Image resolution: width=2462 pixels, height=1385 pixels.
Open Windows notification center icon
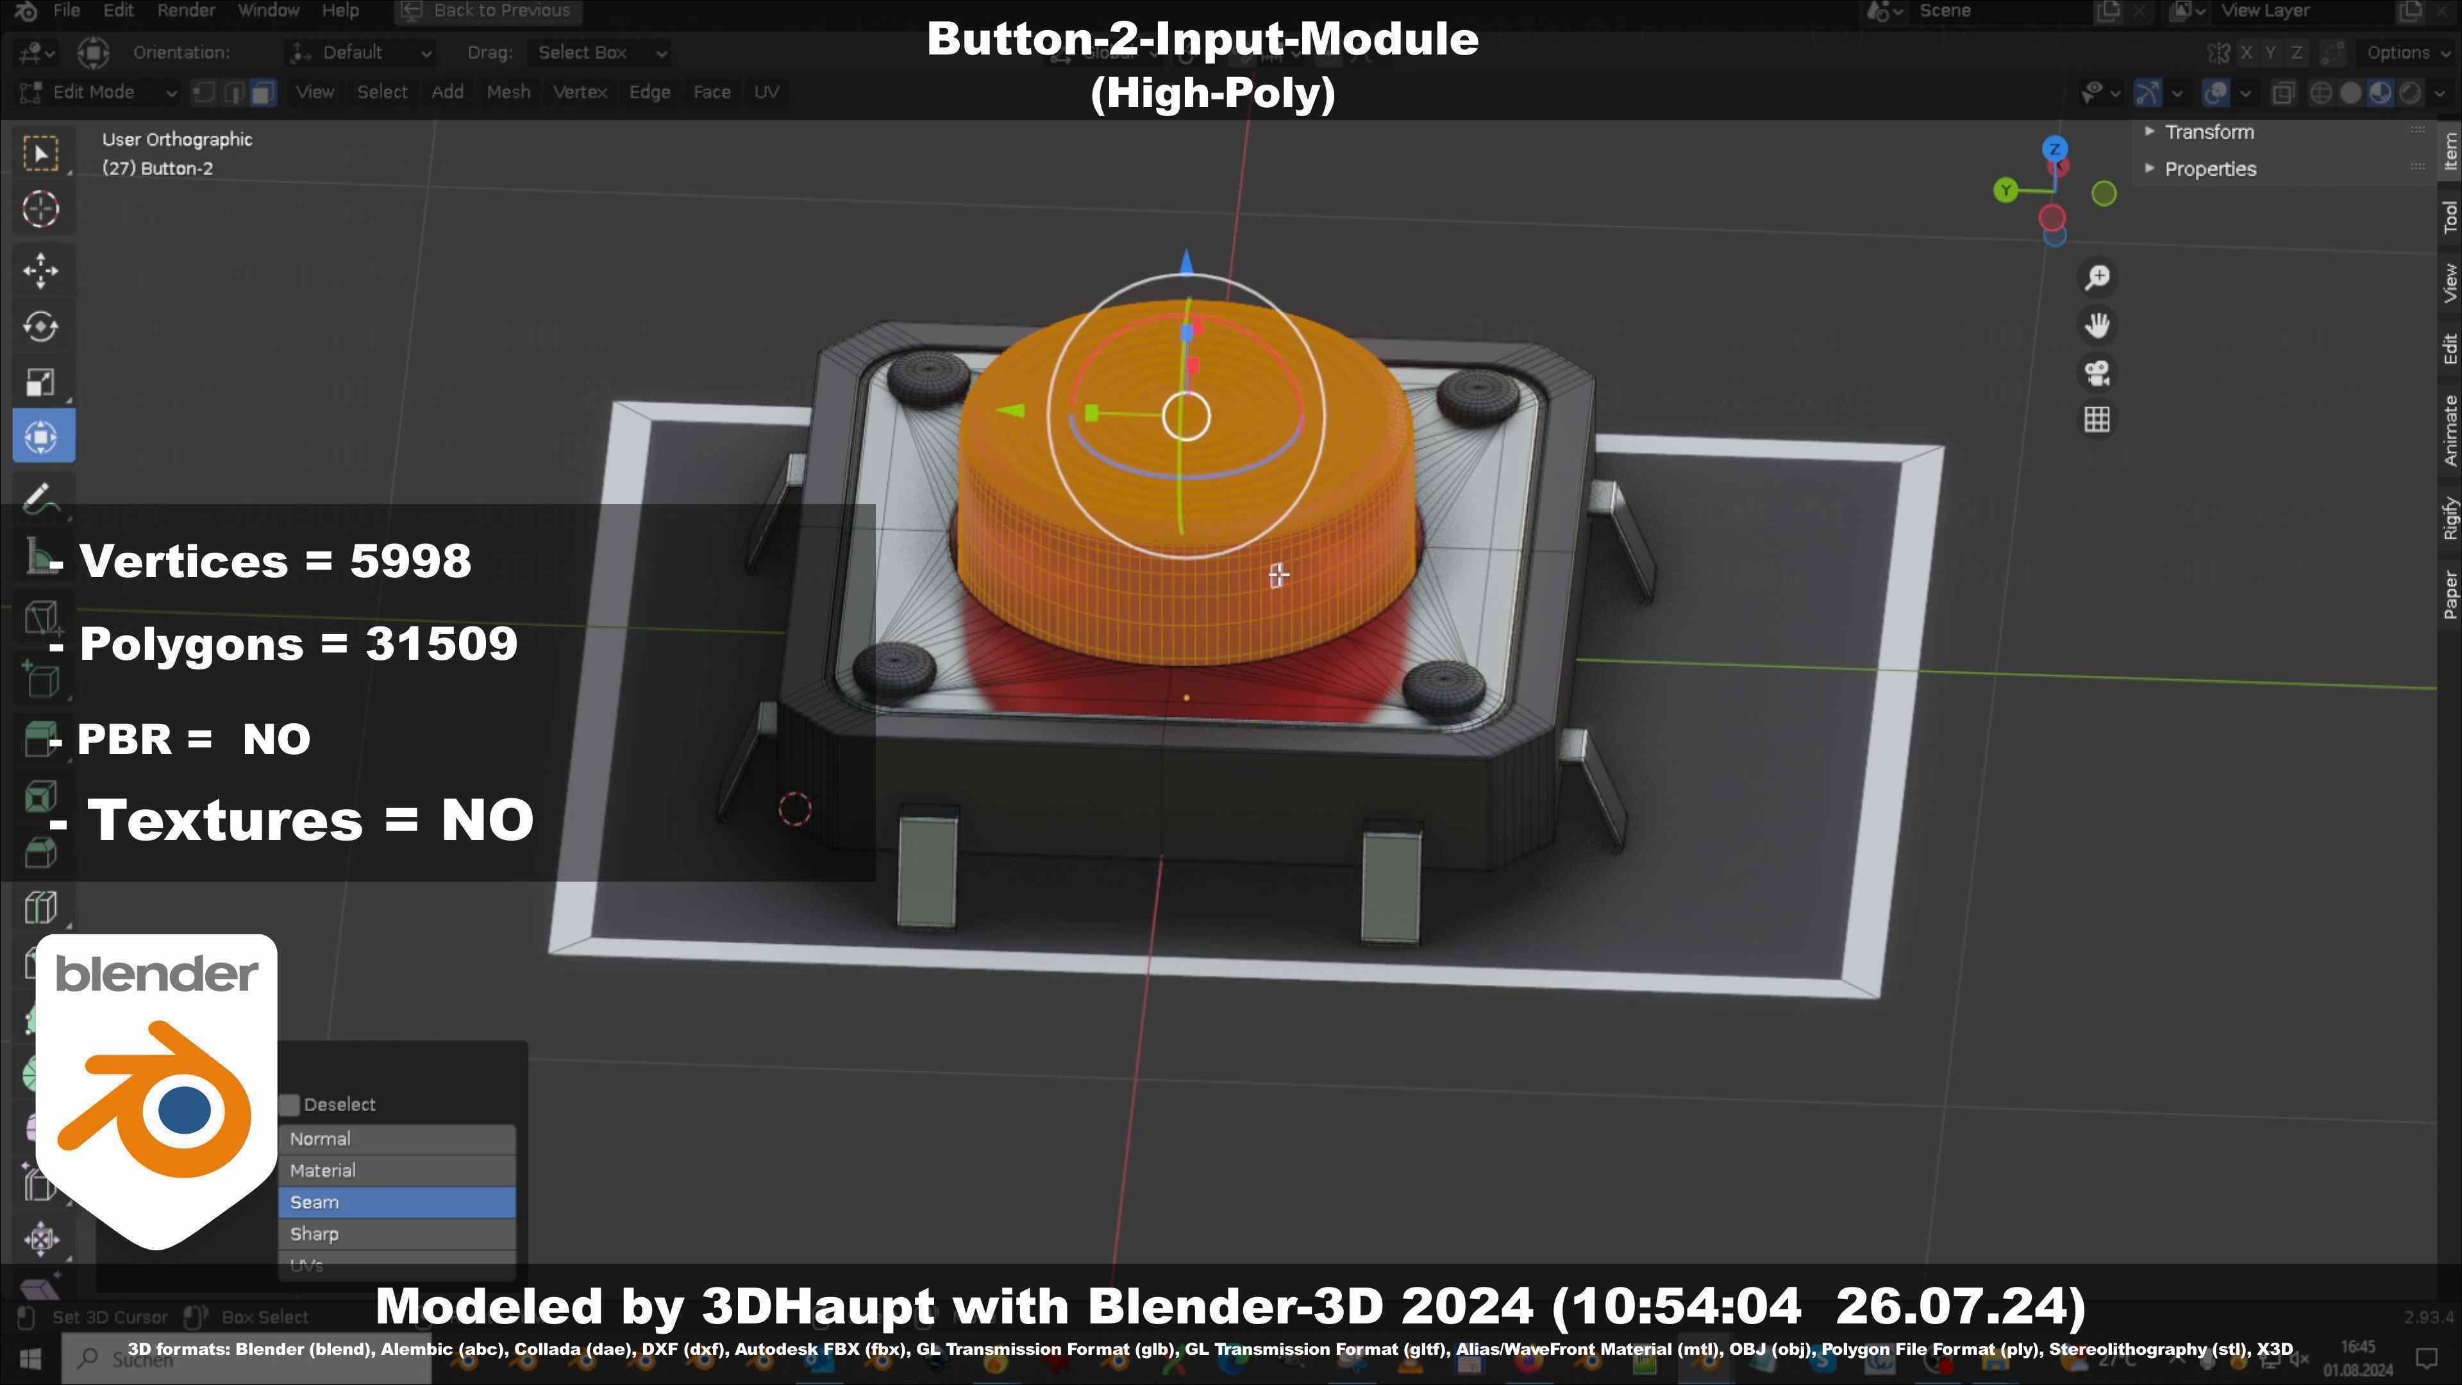[x=2427, y=1358]
